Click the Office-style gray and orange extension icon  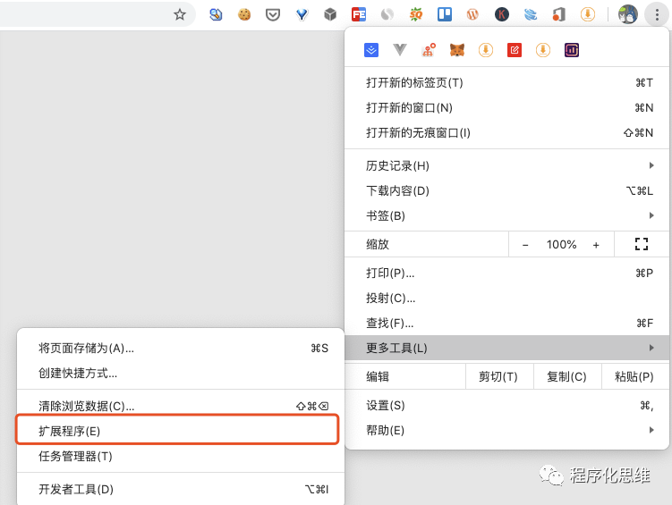pos(559,14)
